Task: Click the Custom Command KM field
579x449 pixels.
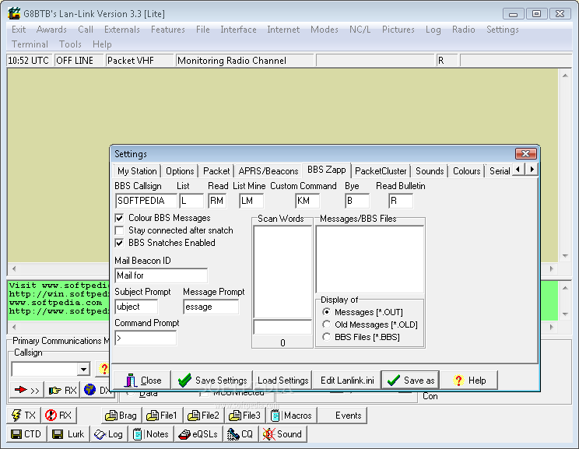Action: 307,201
